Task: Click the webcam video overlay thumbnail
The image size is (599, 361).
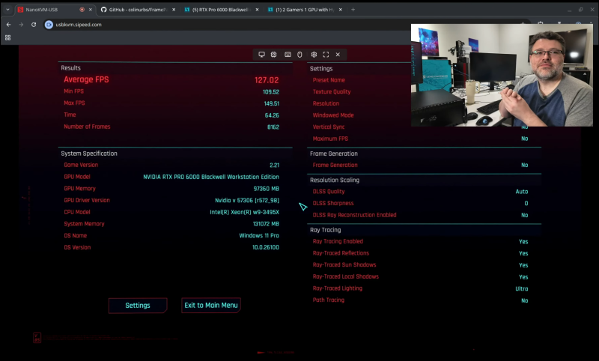Action: click(501, 75)
